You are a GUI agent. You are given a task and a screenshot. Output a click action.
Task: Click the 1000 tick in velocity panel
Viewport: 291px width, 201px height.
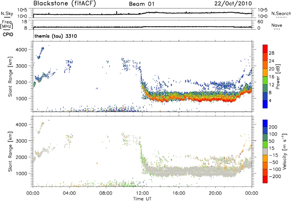tap(21, 173)
